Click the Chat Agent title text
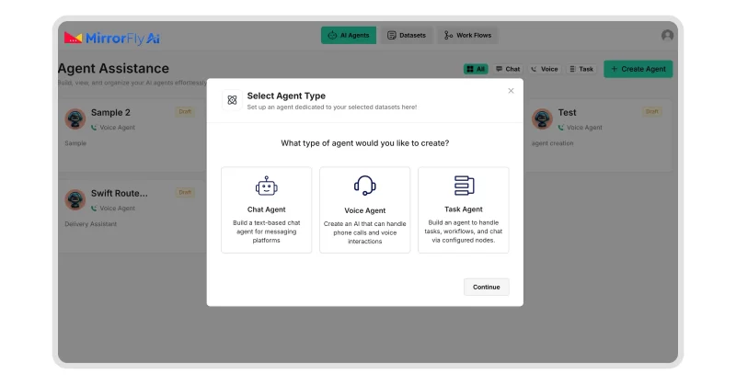The image size is (736, 384). (x=266, y=209)
